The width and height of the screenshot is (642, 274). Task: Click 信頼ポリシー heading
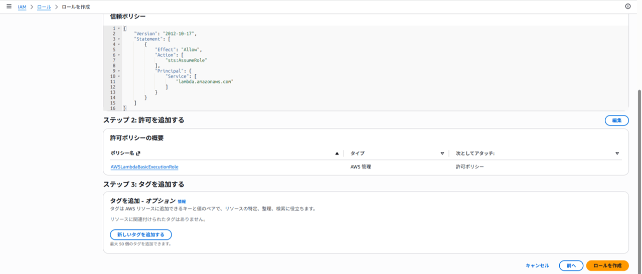[x=128, y=16]
